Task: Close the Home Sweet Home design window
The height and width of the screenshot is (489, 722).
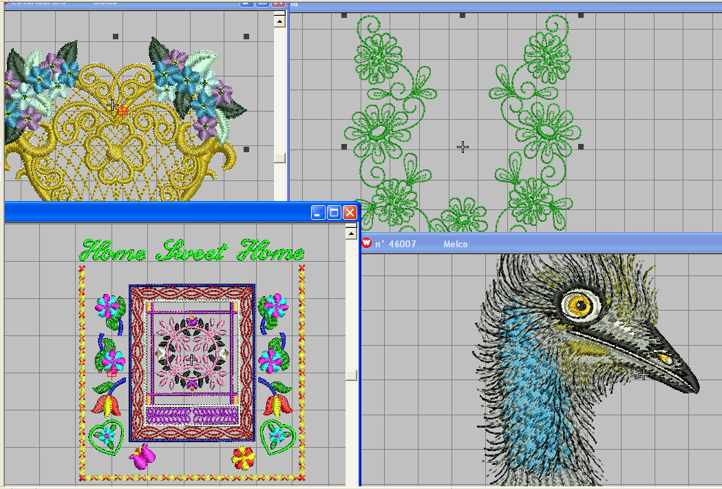Action: [x=350, y=212]
